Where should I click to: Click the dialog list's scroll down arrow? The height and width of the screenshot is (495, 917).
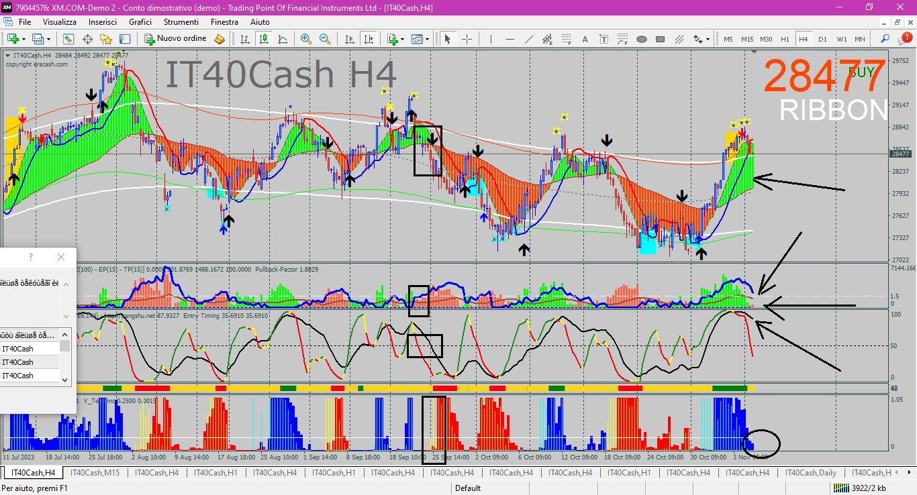(65, 380)
